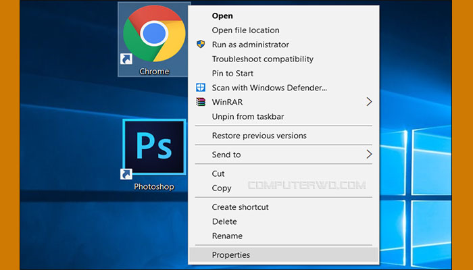Click the Photoshop label under the icon

(x=154, y=186)
